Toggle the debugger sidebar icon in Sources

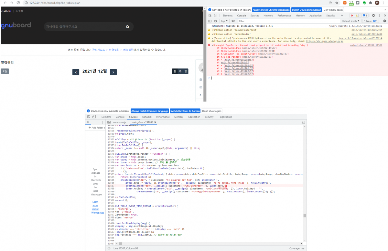(x=303, y=122)
